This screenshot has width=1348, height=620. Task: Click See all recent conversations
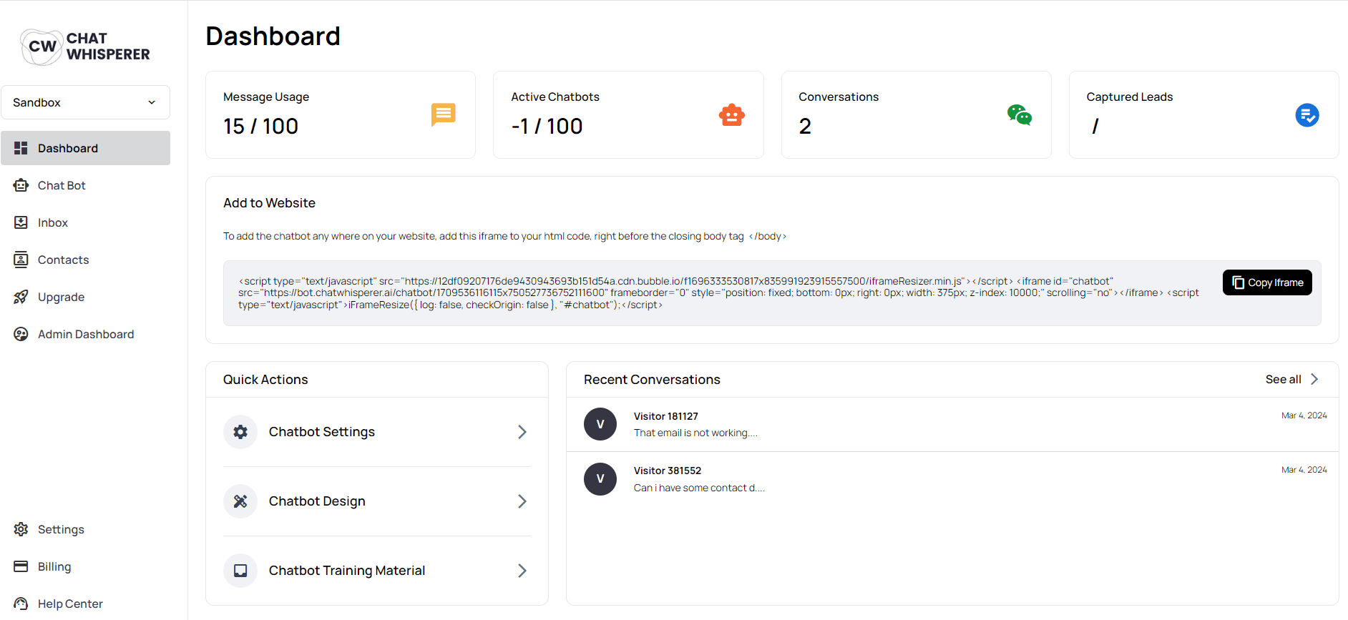click(1291, 379)
